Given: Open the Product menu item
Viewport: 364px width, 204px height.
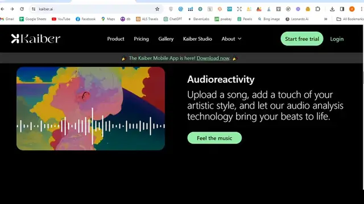Looking at the screenshot, I should click(x=115, y=39).
